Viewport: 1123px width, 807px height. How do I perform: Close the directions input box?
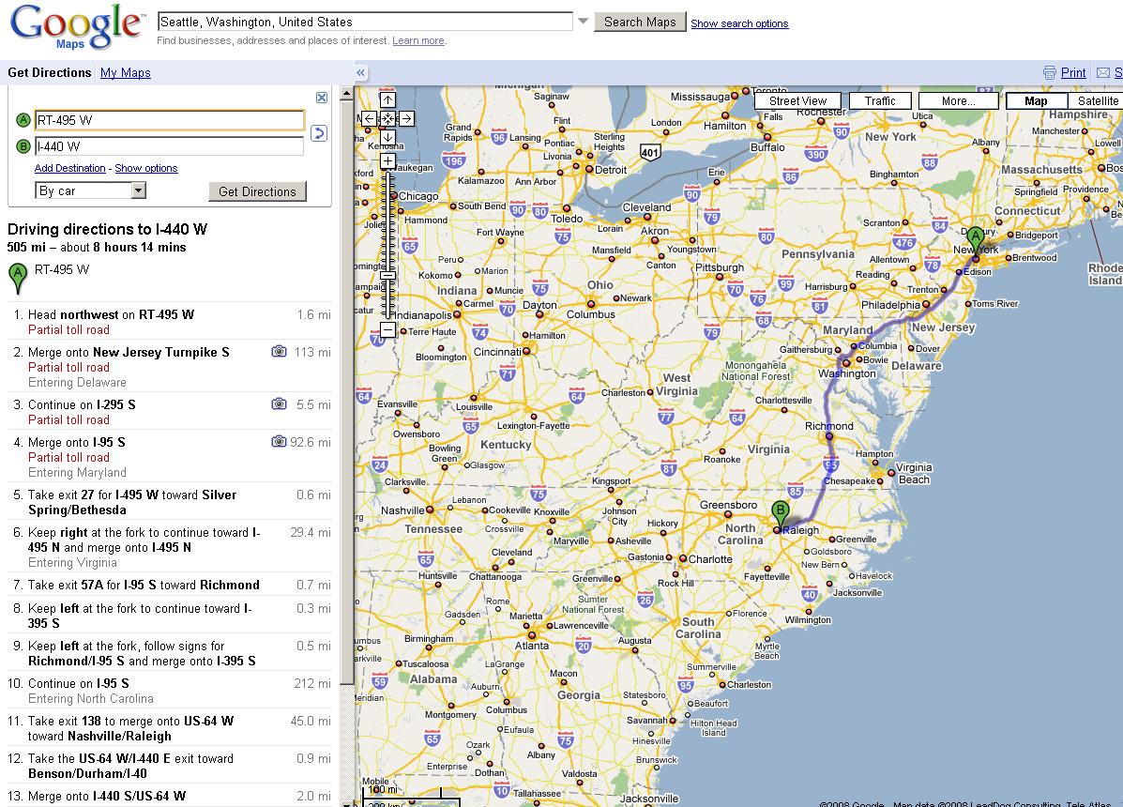click(322, 98)
